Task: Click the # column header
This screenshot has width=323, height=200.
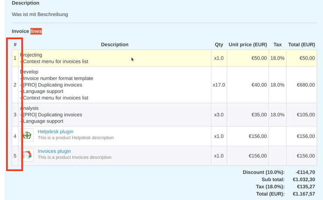Action: 15,45
